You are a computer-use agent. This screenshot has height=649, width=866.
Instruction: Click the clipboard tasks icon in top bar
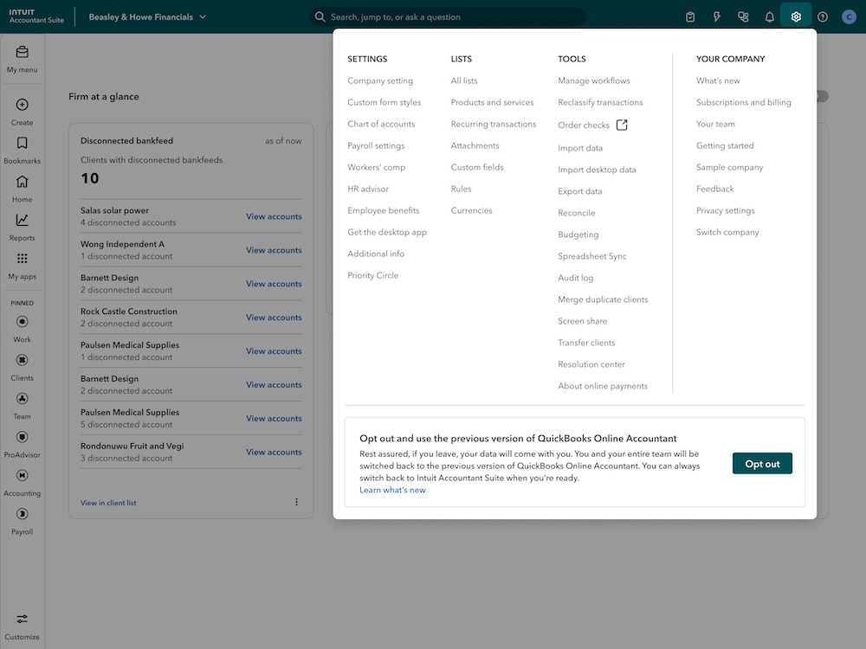point(688,16)
